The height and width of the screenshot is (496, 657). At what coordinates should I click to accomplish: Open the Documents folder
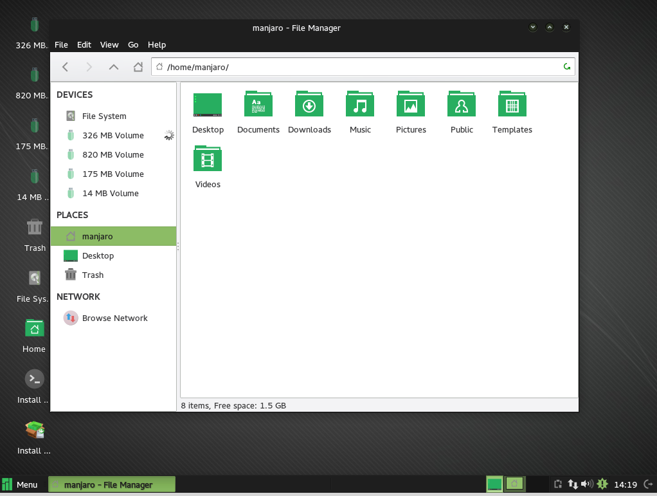click(258, 113)
